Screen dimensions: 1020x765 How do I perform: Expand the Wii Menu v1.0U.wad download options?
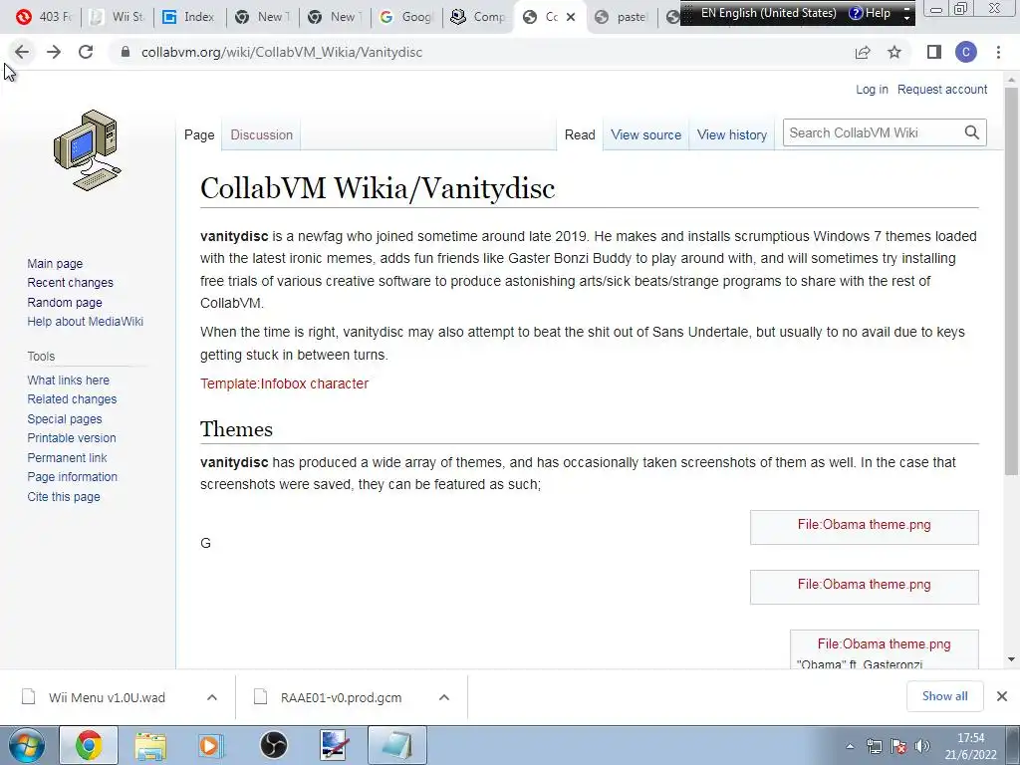(211, 697)
